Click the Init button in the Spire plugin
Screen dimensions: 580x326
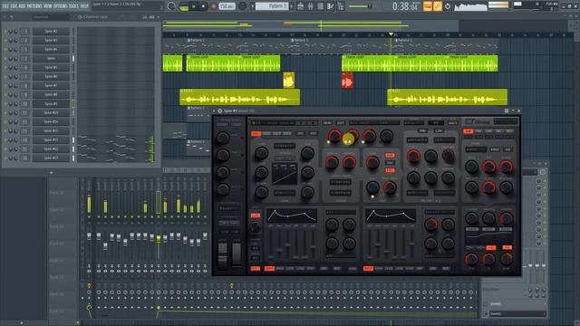(x=341, y=123)
